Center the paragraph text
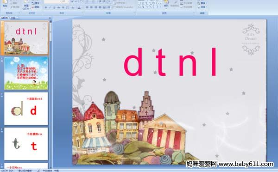This screenshot has height=172, width=278. tap(91, 7)
